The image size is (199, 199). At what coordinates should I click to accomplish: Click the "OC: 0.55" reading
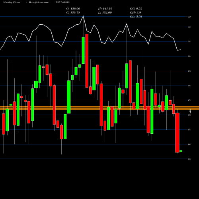pos(136,9)
